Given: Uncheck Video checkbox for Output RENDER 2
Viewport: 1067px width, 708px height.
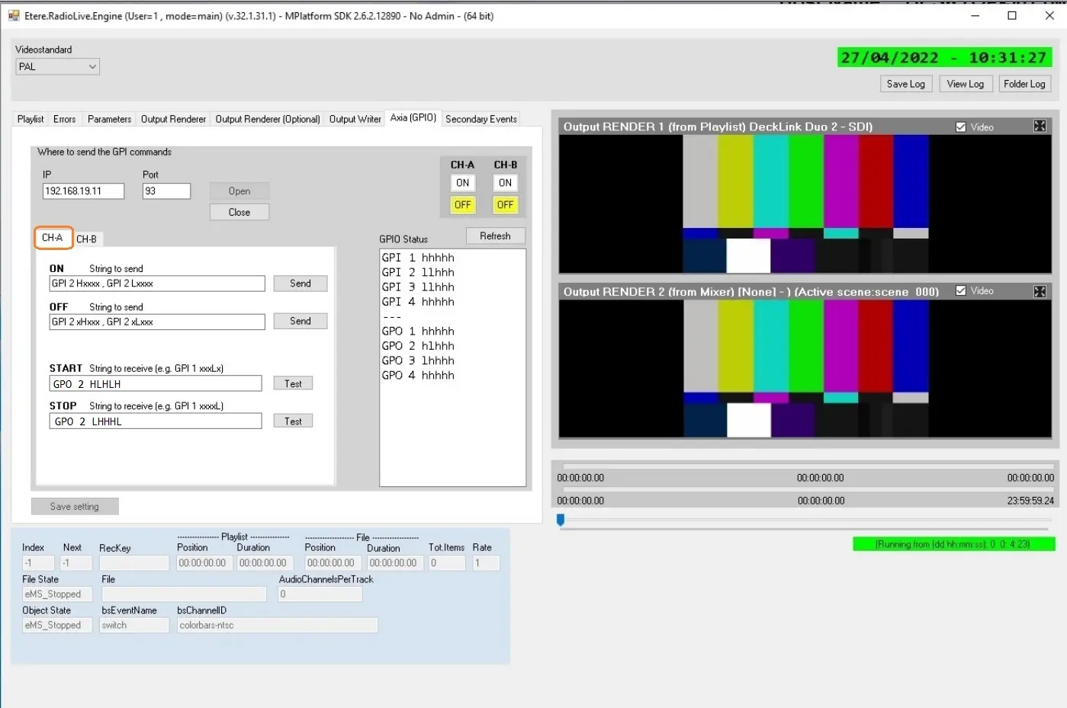Looking at the screenshot, I should point(961,290).
